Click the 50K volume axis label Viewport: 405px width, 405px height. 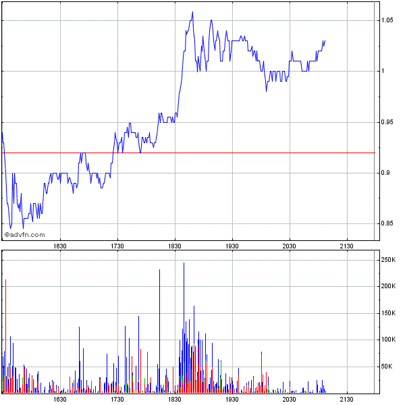387,367
